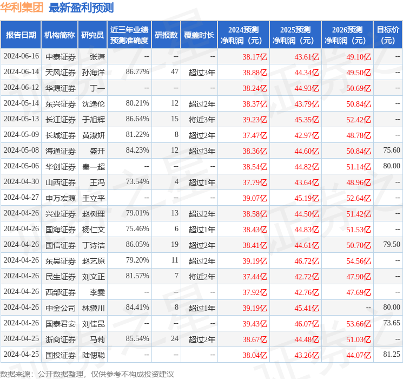Select the 覆盖时长 column header

tap(199, 35)
